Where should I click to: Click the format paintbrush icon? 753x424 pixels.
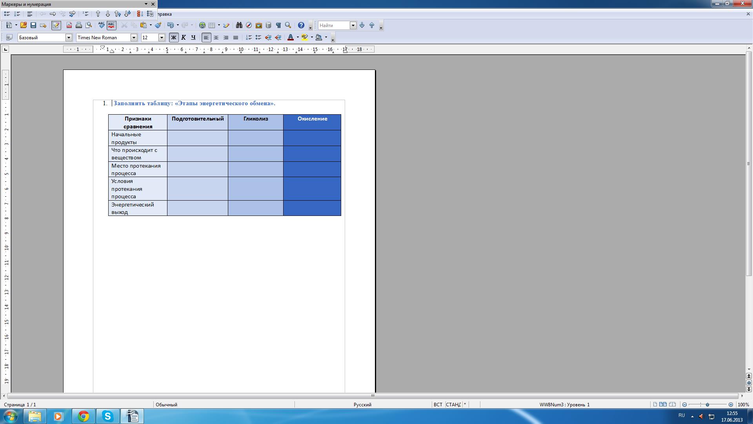click(158, 25)
